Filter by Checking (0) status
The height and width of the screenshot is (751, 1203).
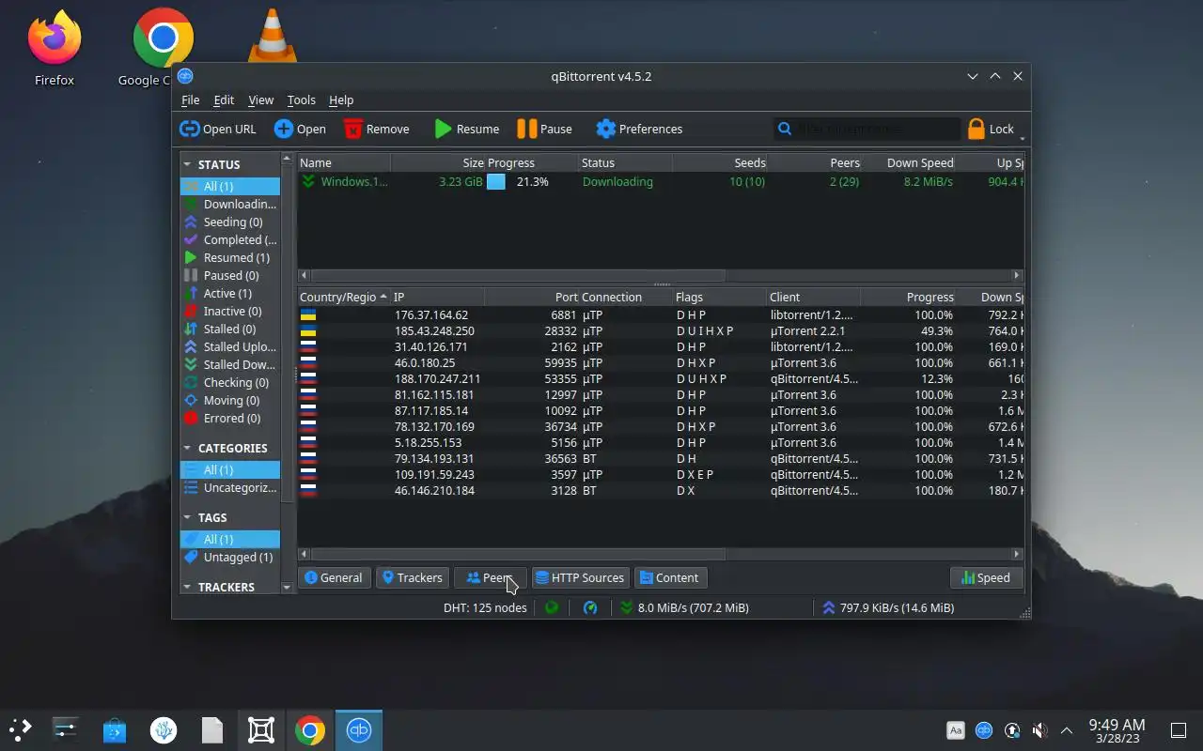tap(229, 382)
